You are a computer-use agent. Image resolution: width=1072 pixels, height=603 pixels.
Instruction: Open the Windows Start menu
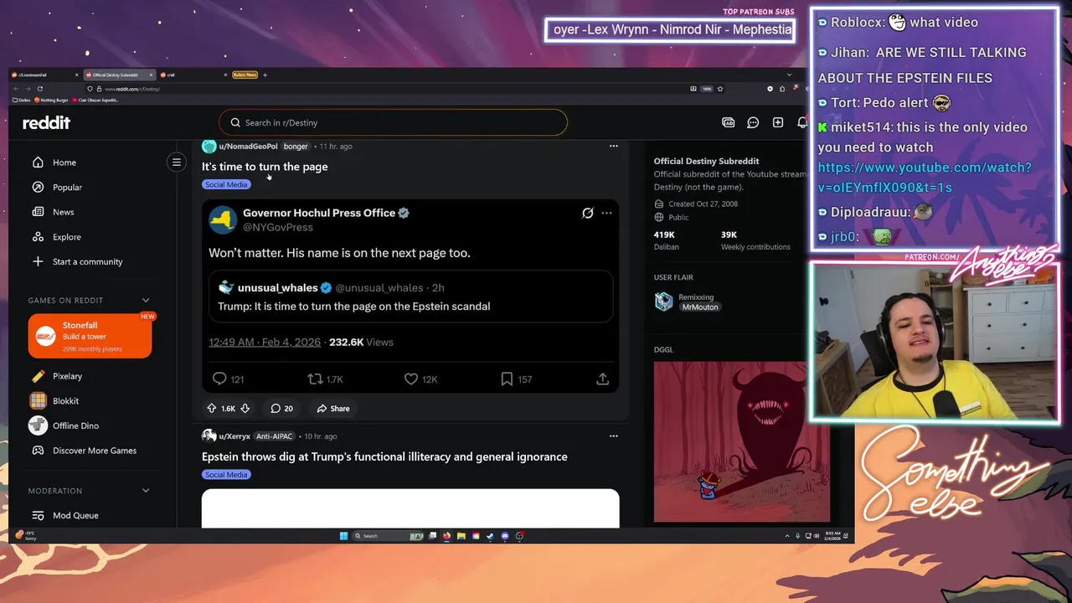(x=343, y=536)
